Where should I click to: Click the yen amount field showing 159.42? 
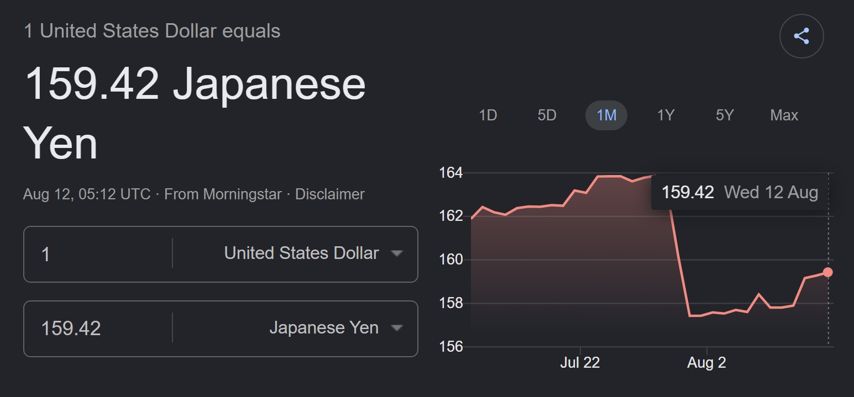98,329
